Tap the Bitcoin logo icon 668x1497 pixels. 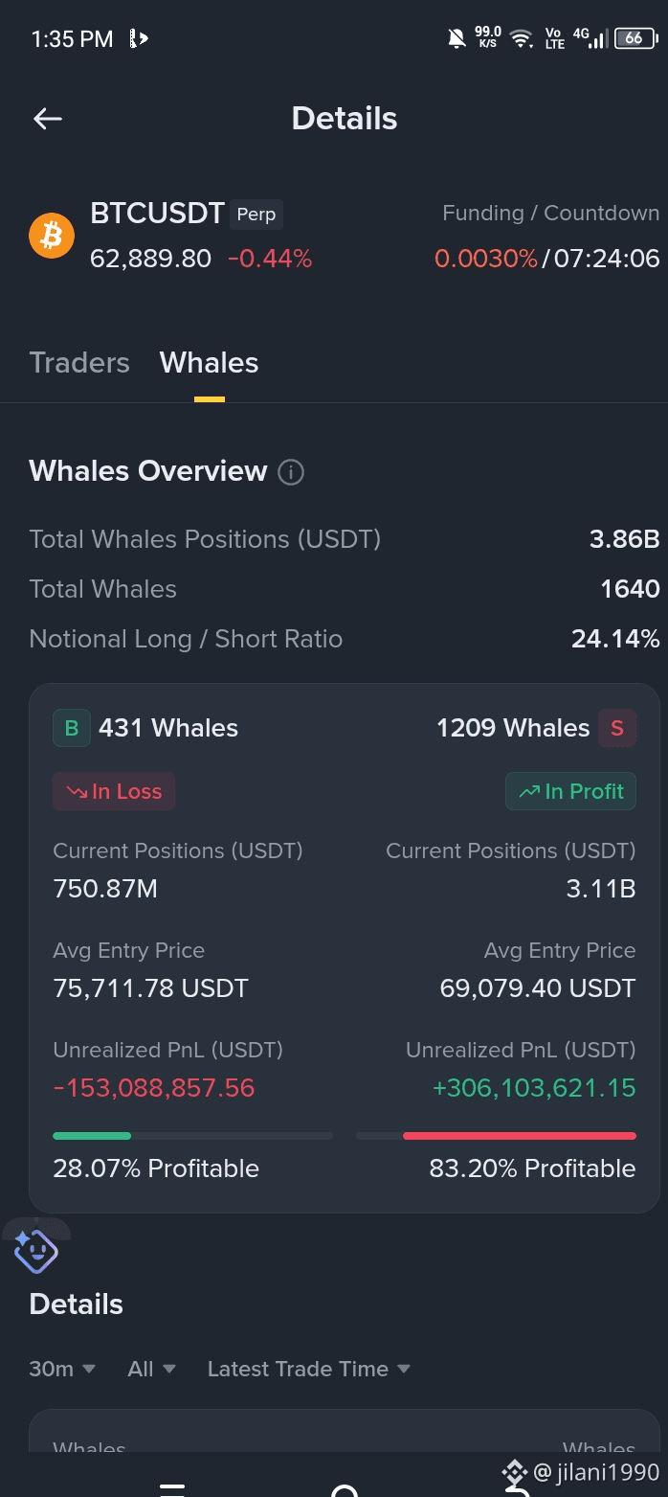click(x=52, y=236)
